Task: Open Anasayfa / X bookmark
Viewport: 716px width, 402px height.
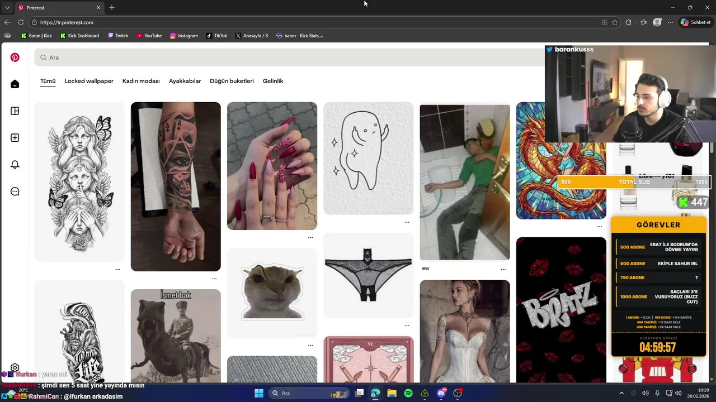Action: pos(252,36)
